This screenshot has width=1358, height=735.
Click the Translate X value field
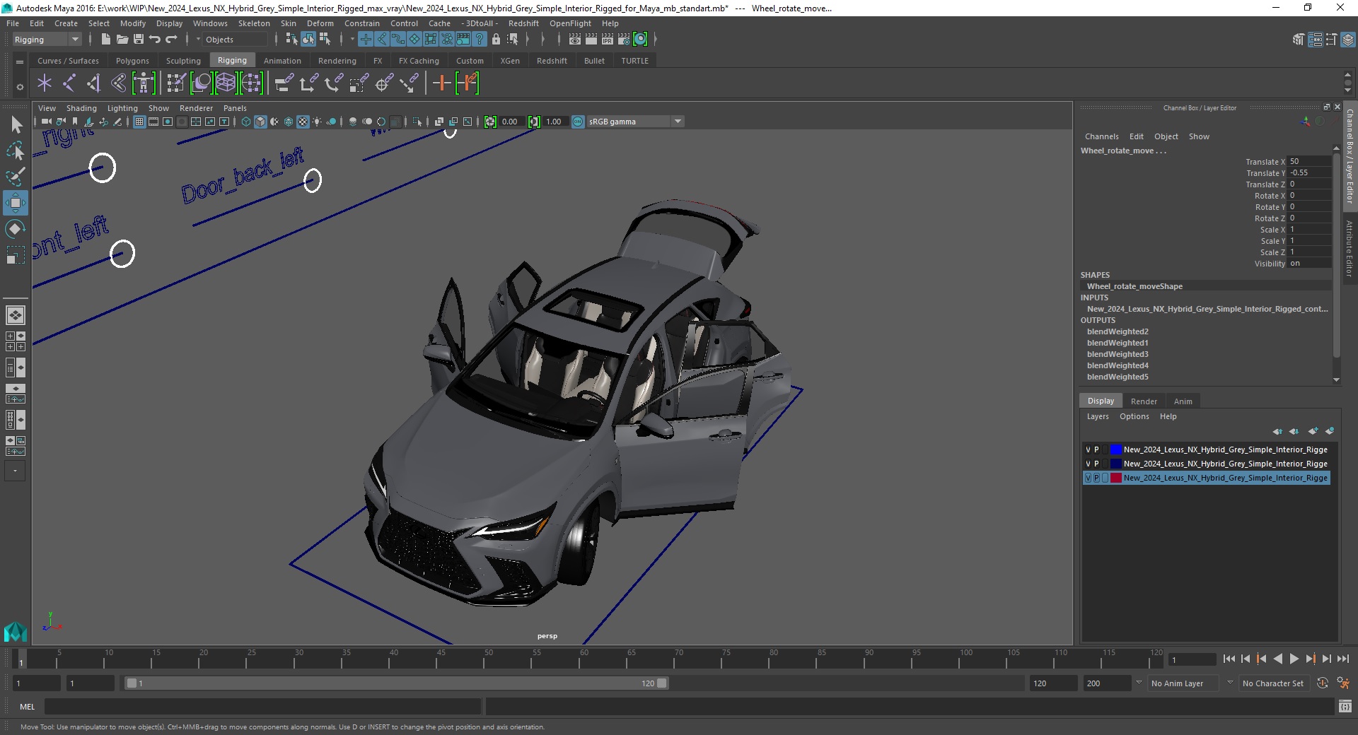tap(1309, 161)
